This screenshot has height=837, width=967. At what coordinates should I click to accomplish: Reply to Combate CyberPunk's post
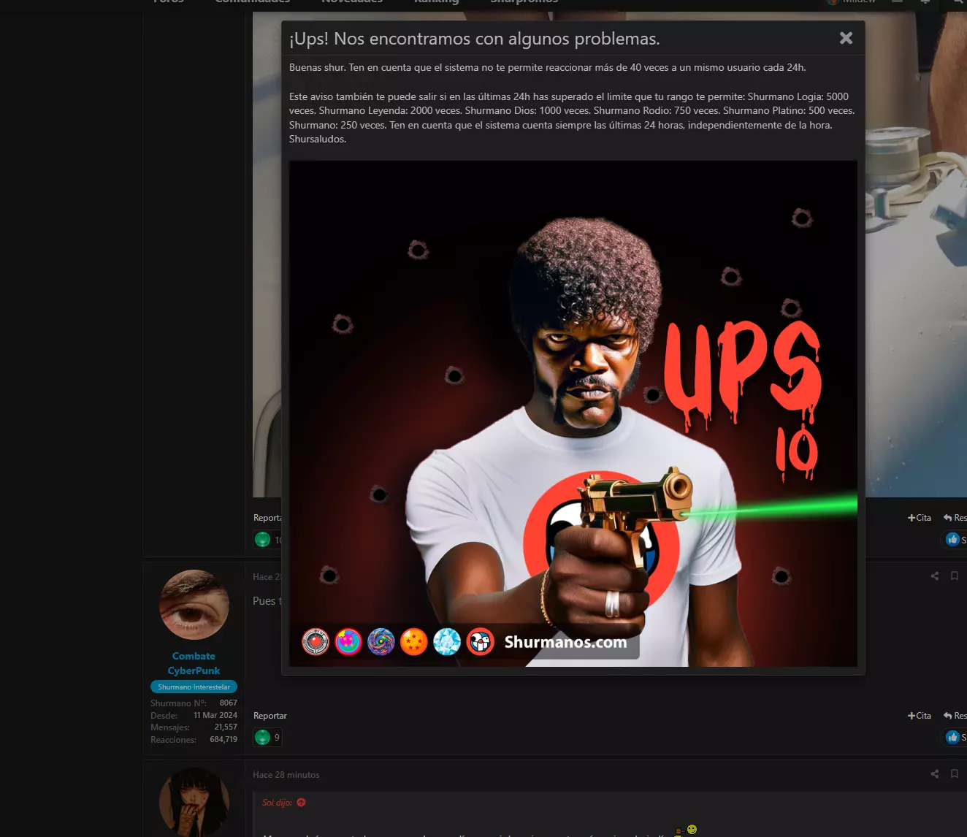tap(955, 716)
